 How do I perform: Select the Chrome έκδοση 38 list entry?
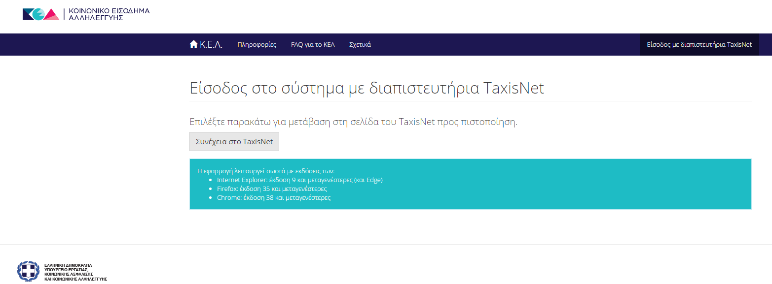pos(273,198)
